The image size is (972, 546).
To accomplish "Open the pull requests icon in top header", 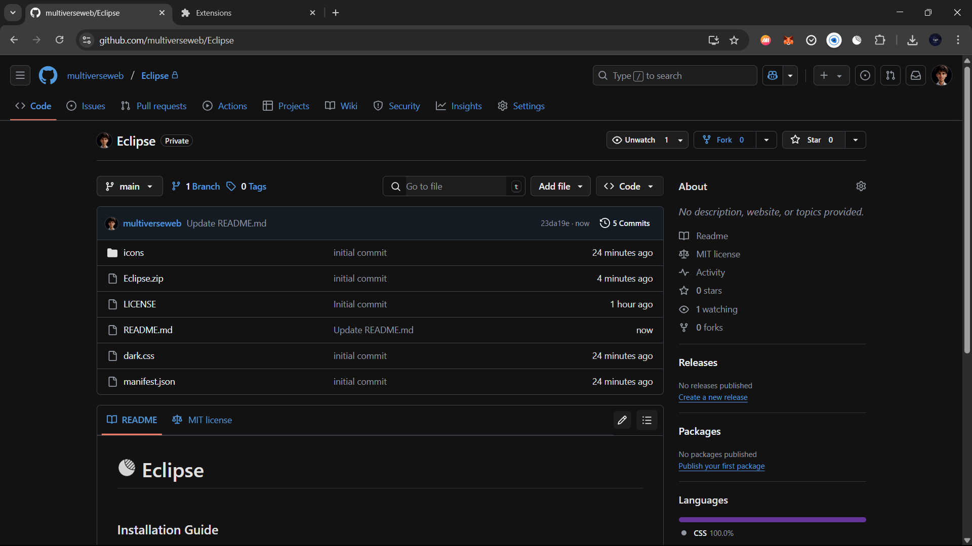I will [890, 76].
